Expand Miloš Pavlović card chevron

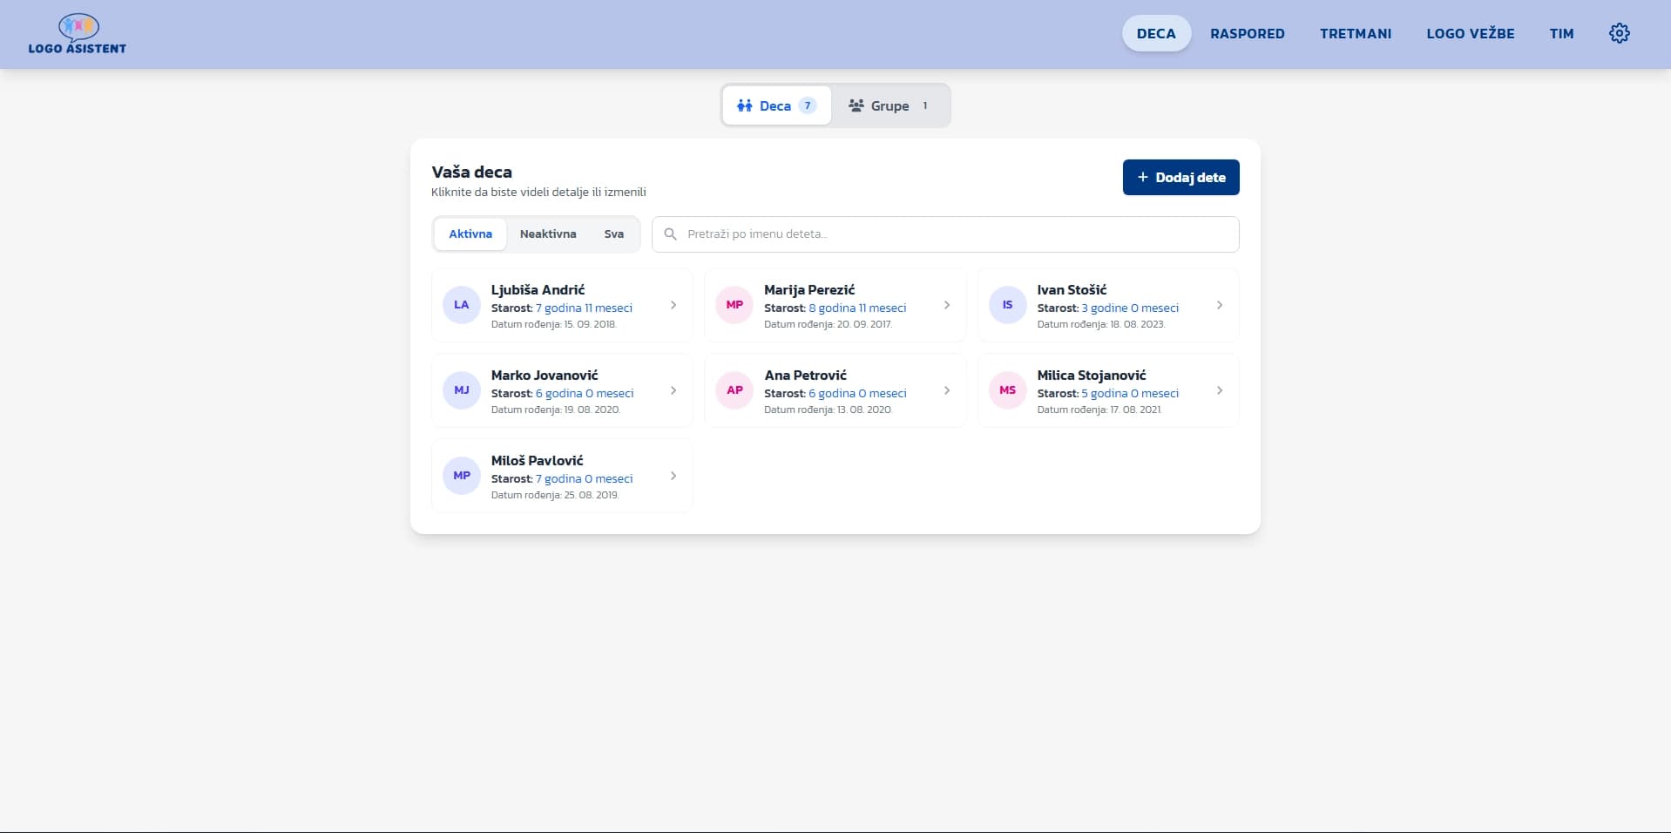(673, 476)
